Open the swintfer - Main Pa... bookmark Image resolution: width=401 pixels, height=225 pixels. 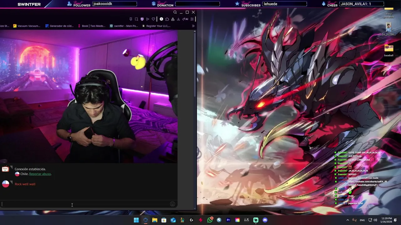[x=124, y=26]
